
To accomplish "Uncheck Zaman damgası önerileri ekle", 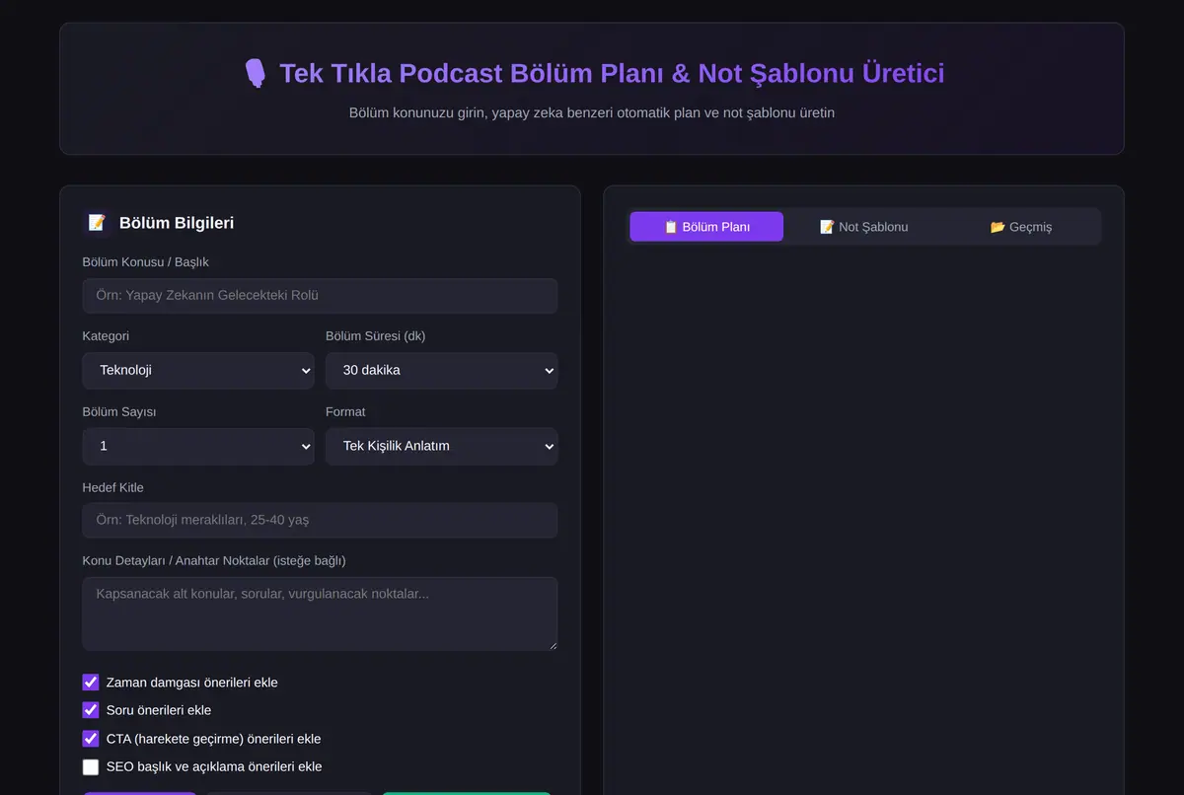I will [x=91, y=683].
